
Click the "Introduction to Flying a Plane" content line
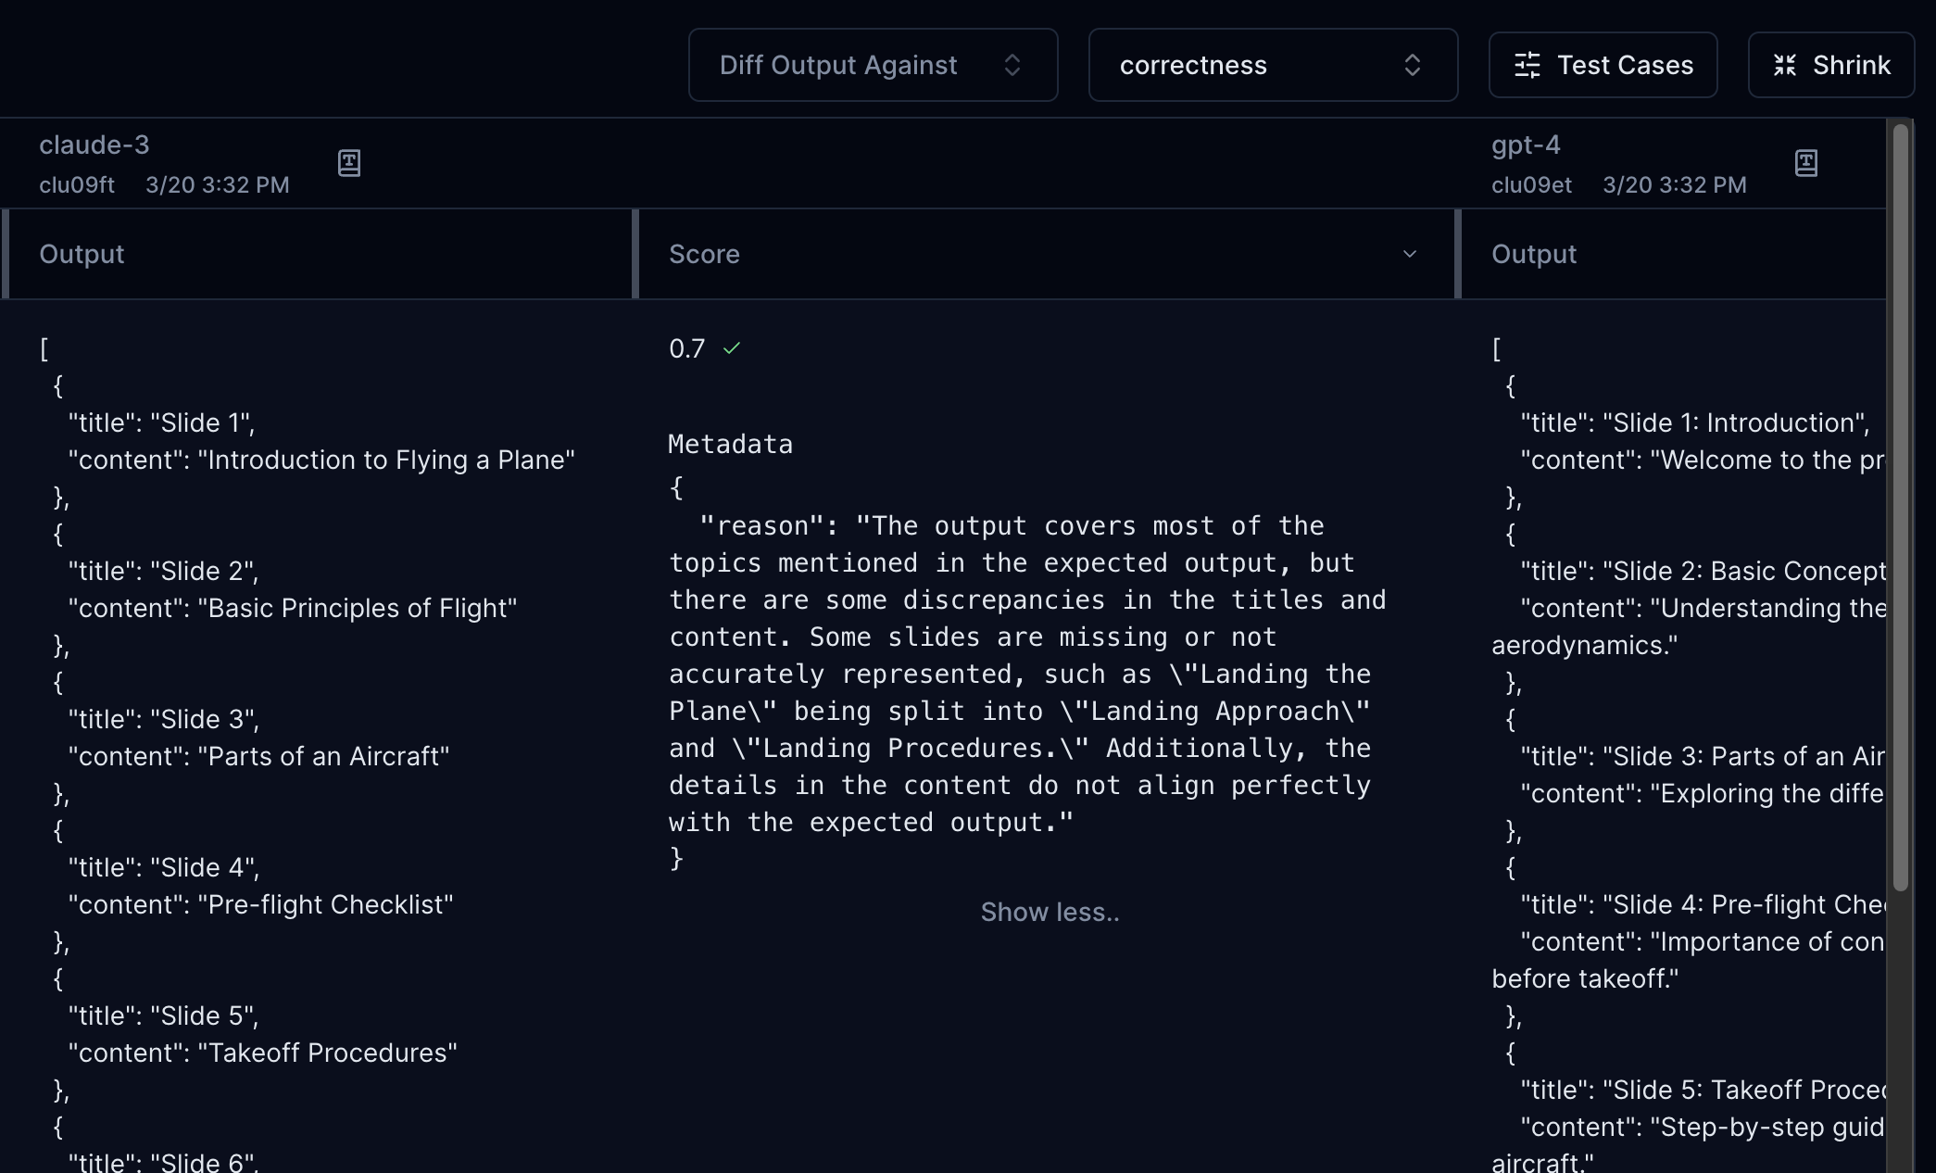click(321, 460)
